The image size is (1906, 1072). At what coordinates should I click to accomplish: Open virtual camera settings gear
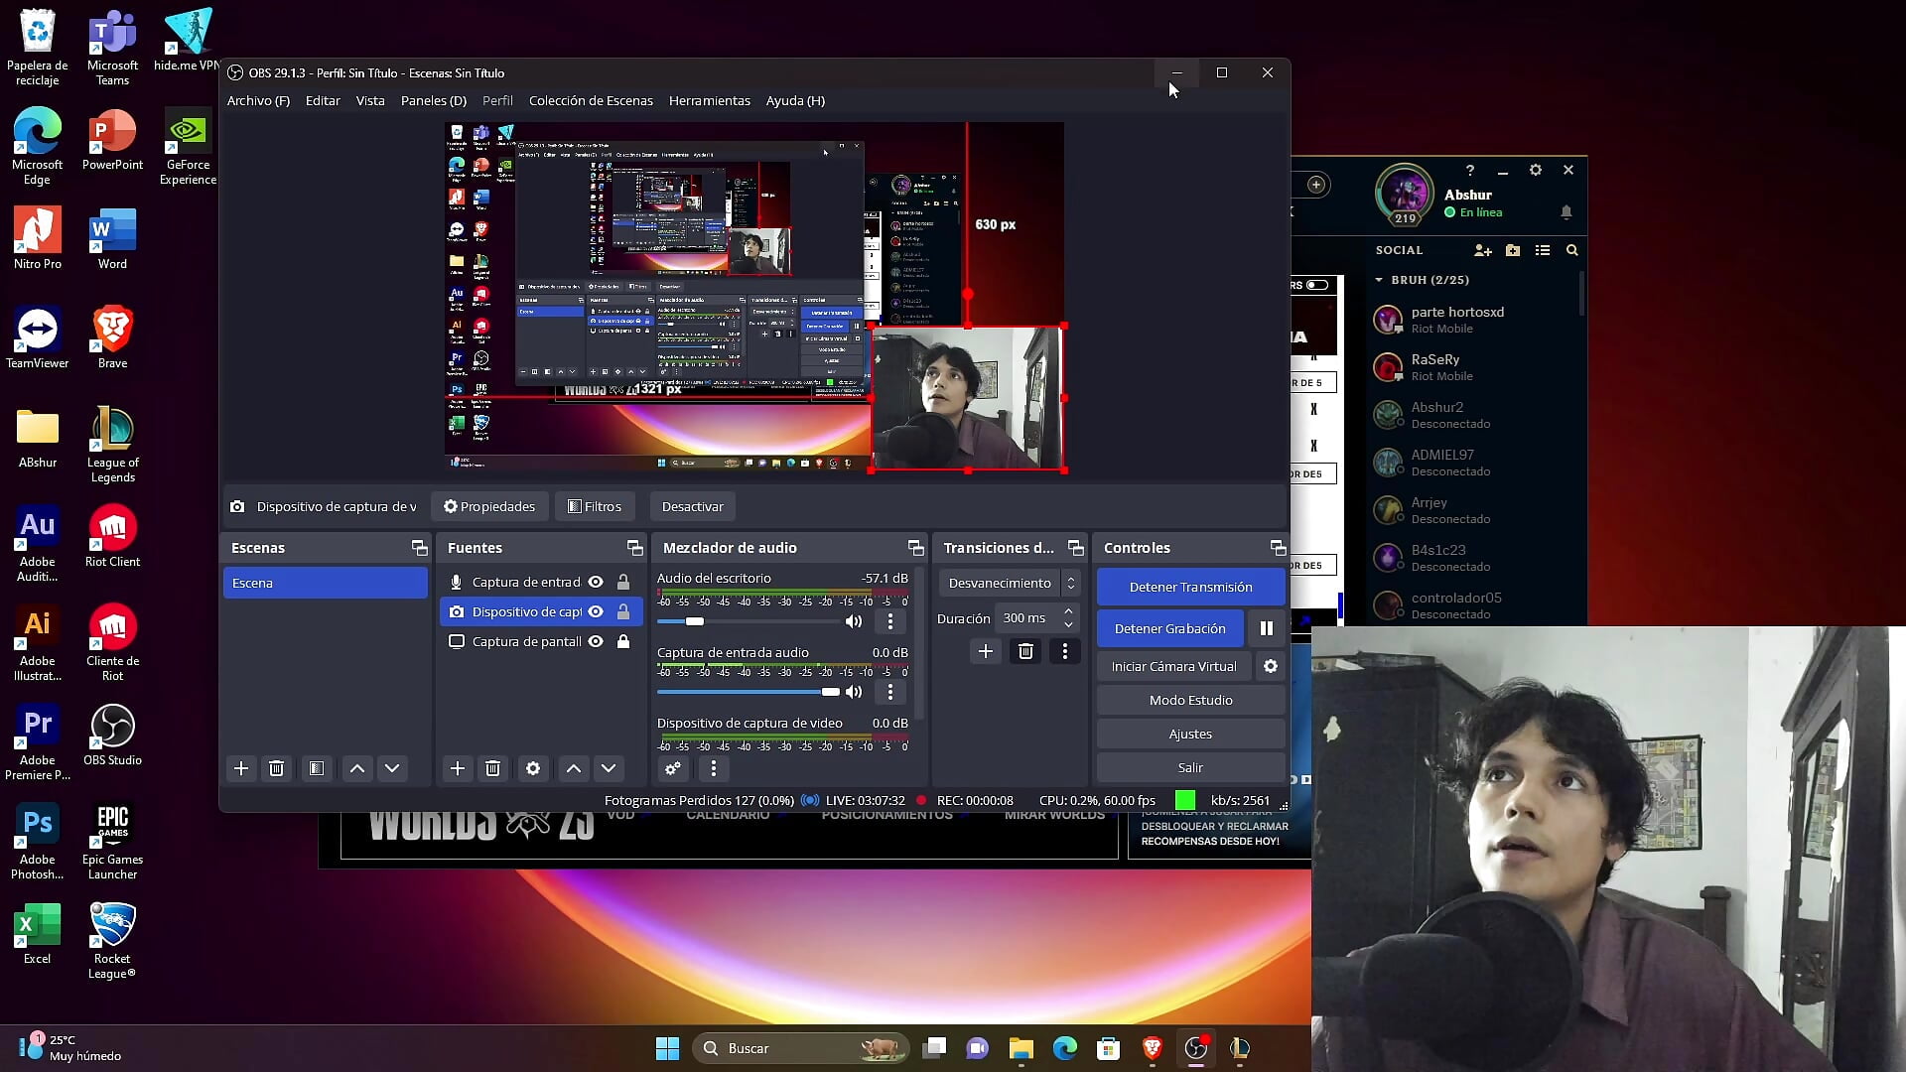pyautogui.click(x=1270, y=666)
